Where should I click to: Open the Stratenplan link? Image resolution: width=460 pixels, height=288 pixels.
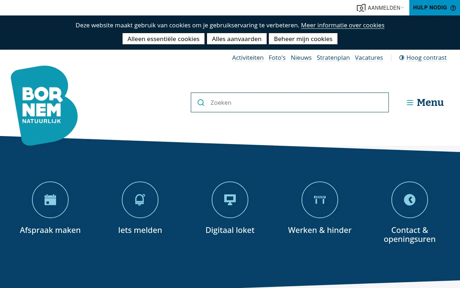coord(333,58)
